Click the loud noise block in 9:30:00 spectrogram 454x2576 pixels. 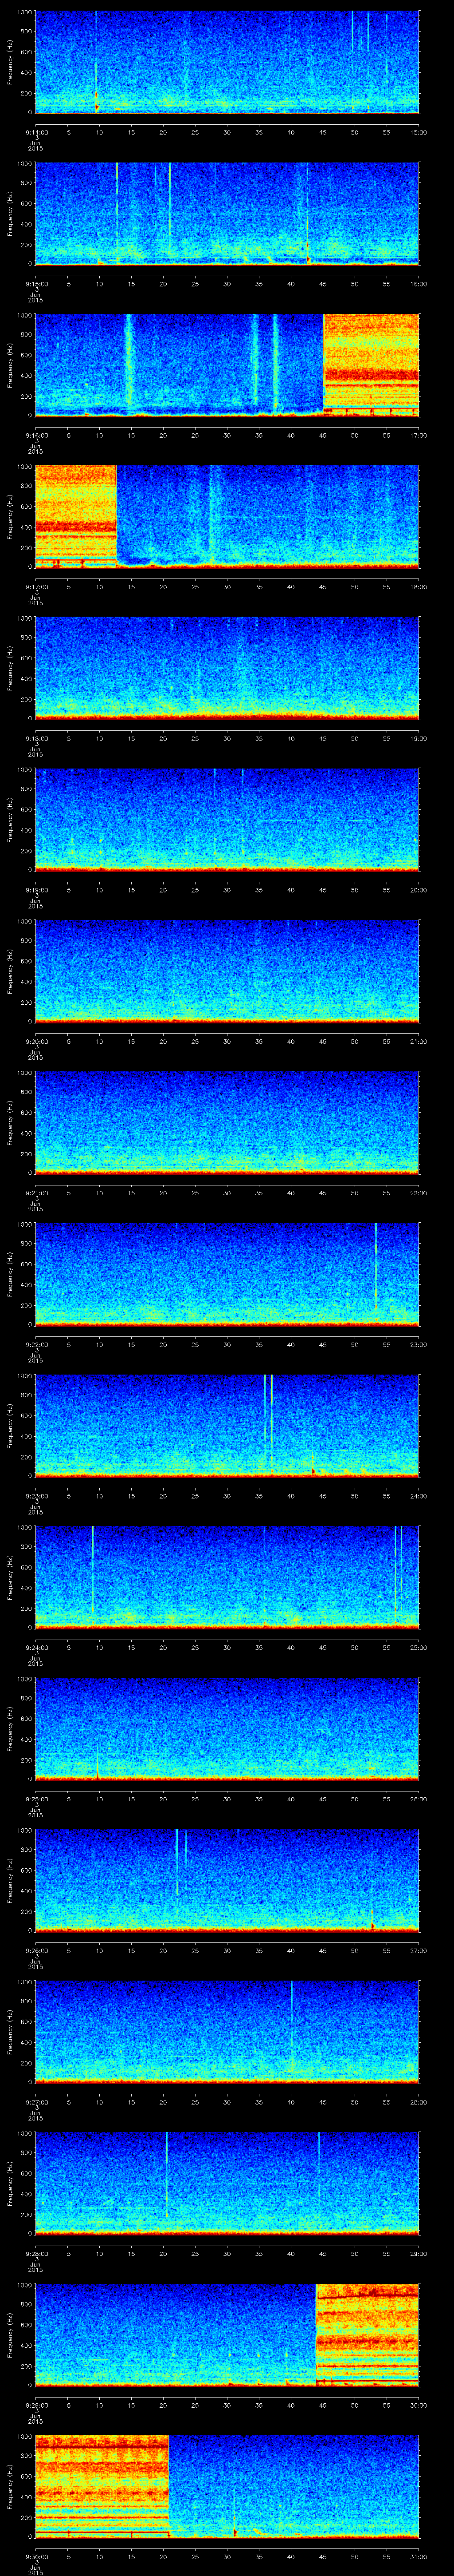pyautogui.click(x=102, y=2486)
